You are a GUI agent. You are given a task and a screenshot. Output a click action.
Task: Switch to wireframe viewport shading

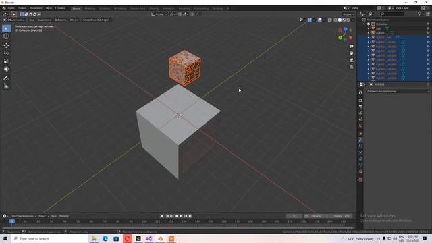click(x=335, y=20)
